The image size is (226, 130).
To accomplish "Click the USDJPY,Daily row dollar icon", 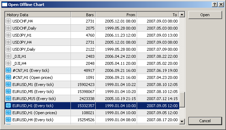I will click(8, 49).
